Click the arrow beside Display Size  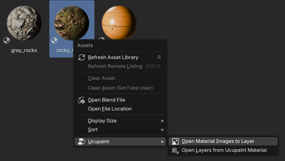[162, 121]
